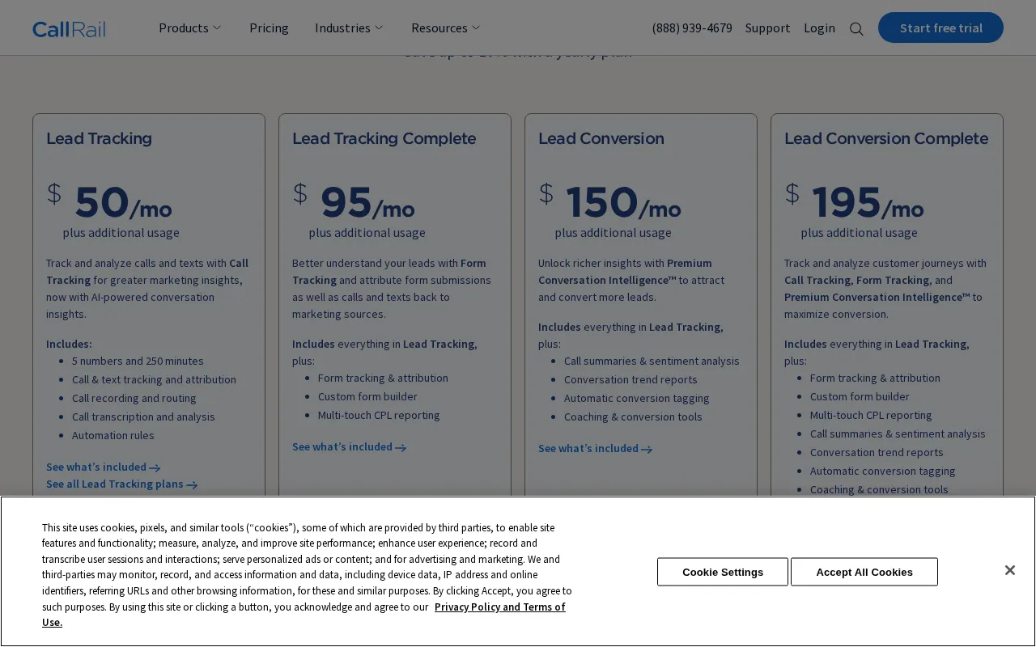This screenshot has width=1036, height=647.
Task: Expand the Industries menu
Action: point(349,27)
